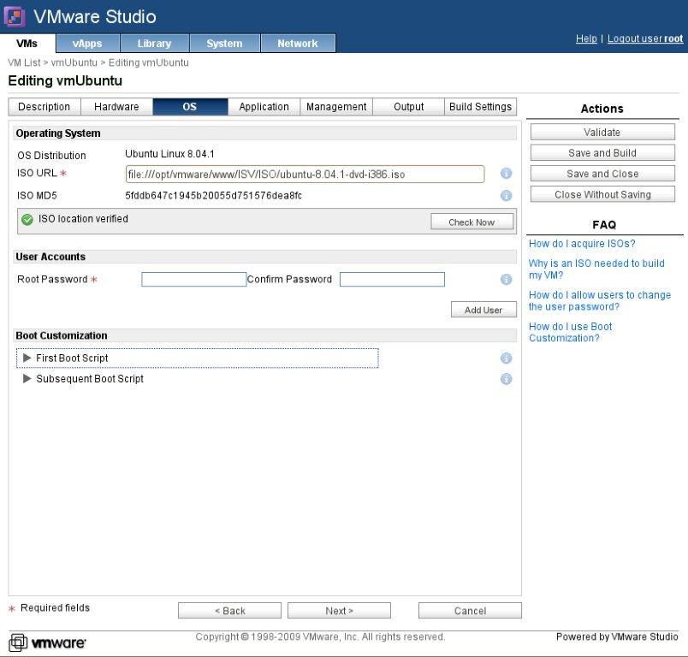Open the vApps main tab
Screen dimensions: 688x657
[87, 44]
